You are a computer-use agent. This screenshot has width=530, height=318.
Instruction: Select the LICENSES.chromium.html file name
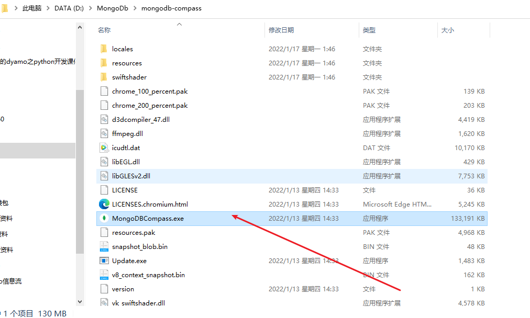[x=150, y=204]
